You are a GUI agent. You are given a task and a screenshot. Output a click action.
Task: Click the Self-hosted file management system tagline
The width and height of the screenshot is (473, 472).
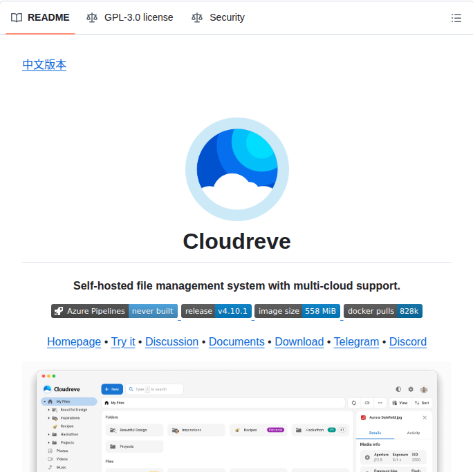coord(236,285)
